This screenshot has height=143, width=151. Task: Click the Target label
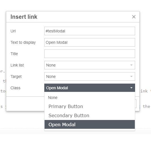(x=16, y=77)
